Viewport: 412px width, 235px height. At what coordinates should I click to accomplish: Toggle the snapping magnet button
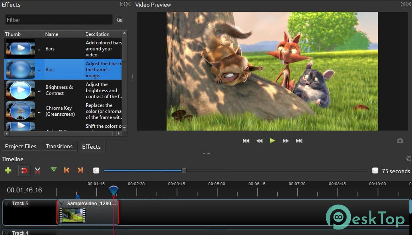click(24, 170)
